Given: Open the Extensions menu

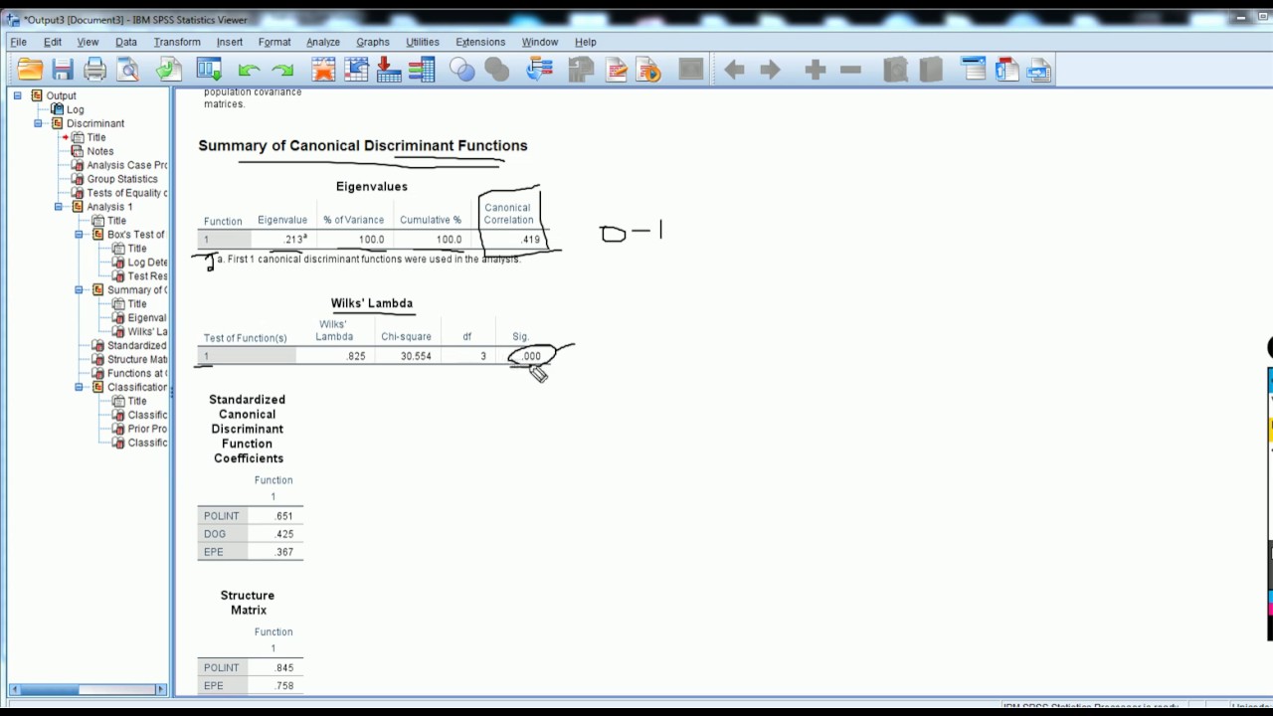Looking at the screenshot, I should point(480,42).
